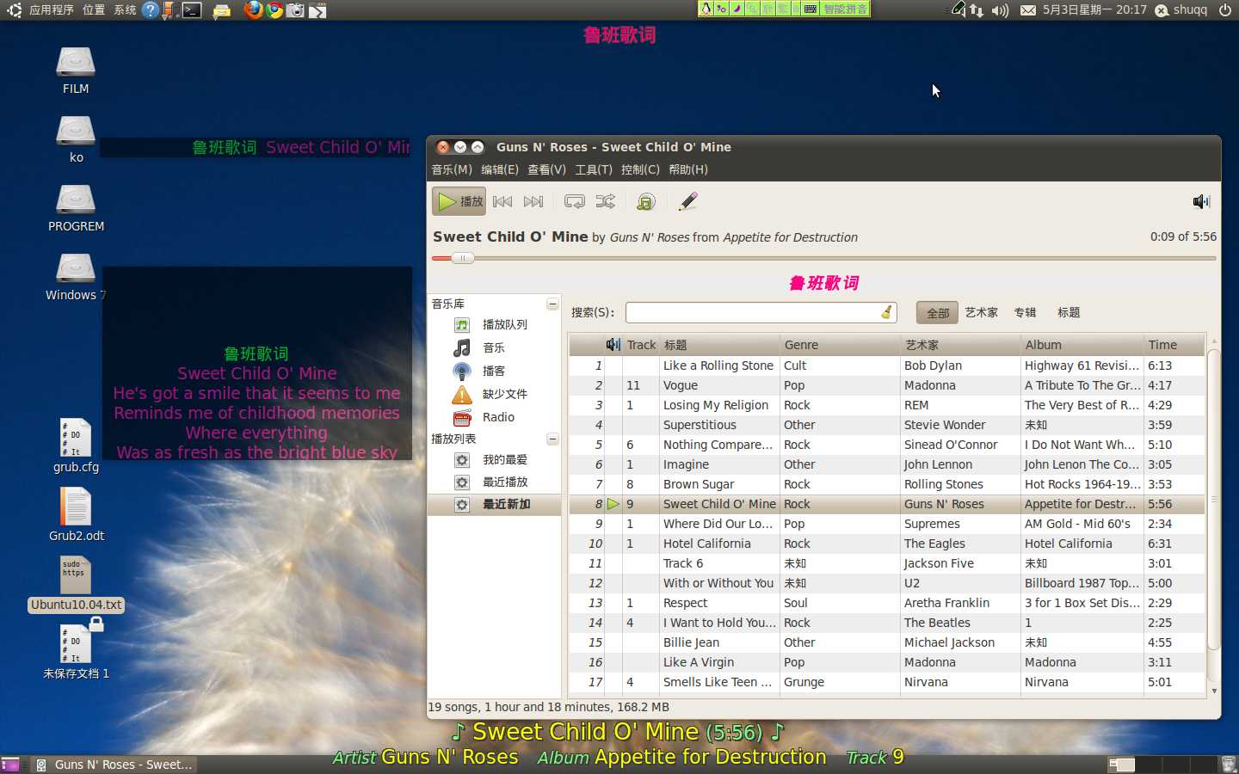Click the show desktop button in bottom panel

(9, 764)
